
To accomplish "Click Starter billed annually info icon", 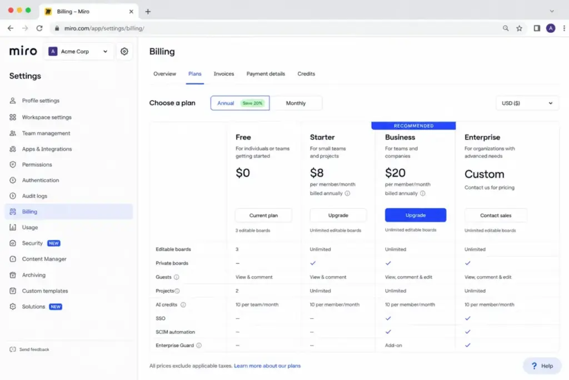I will [x=347, y=194].
